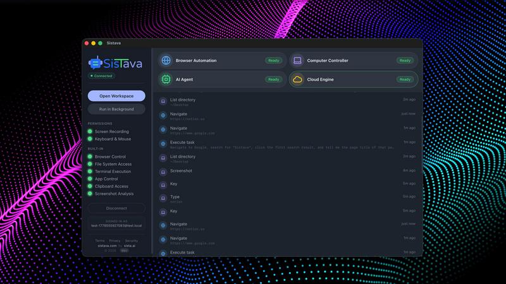
Task: Open the Privacy link
Action: tap(114, 240)
